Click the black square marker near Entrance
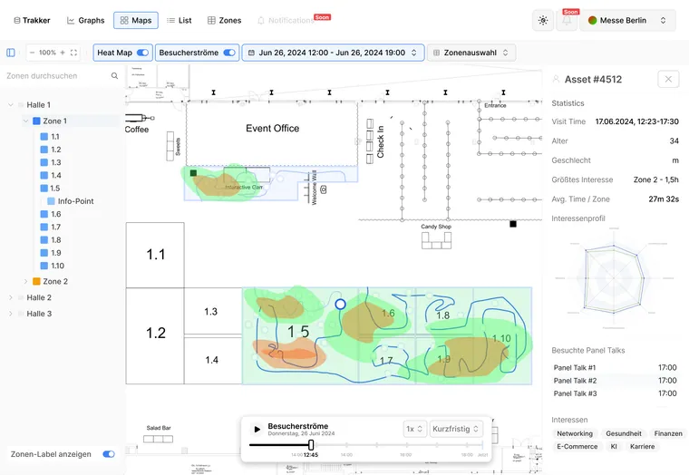This screenshot has height=475, width=689. tap(513, 224)
